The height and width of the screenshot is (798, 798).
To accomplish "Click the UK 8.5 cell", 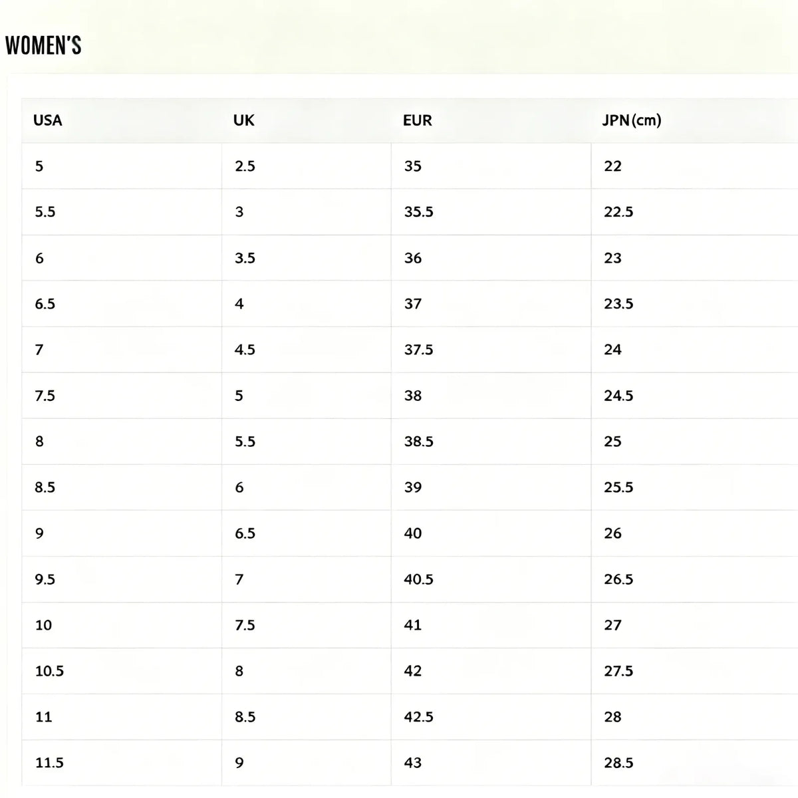I will point(307,717).
